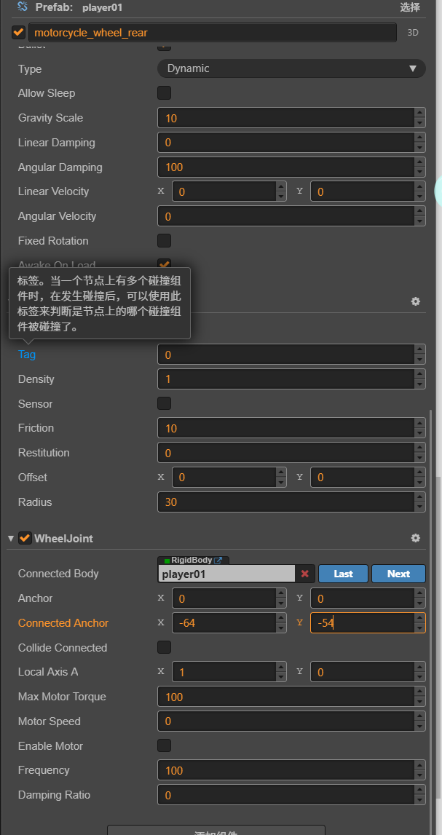442x835 pixels.
Task: Click the Prefab icon in header
Action: (23, 7)
